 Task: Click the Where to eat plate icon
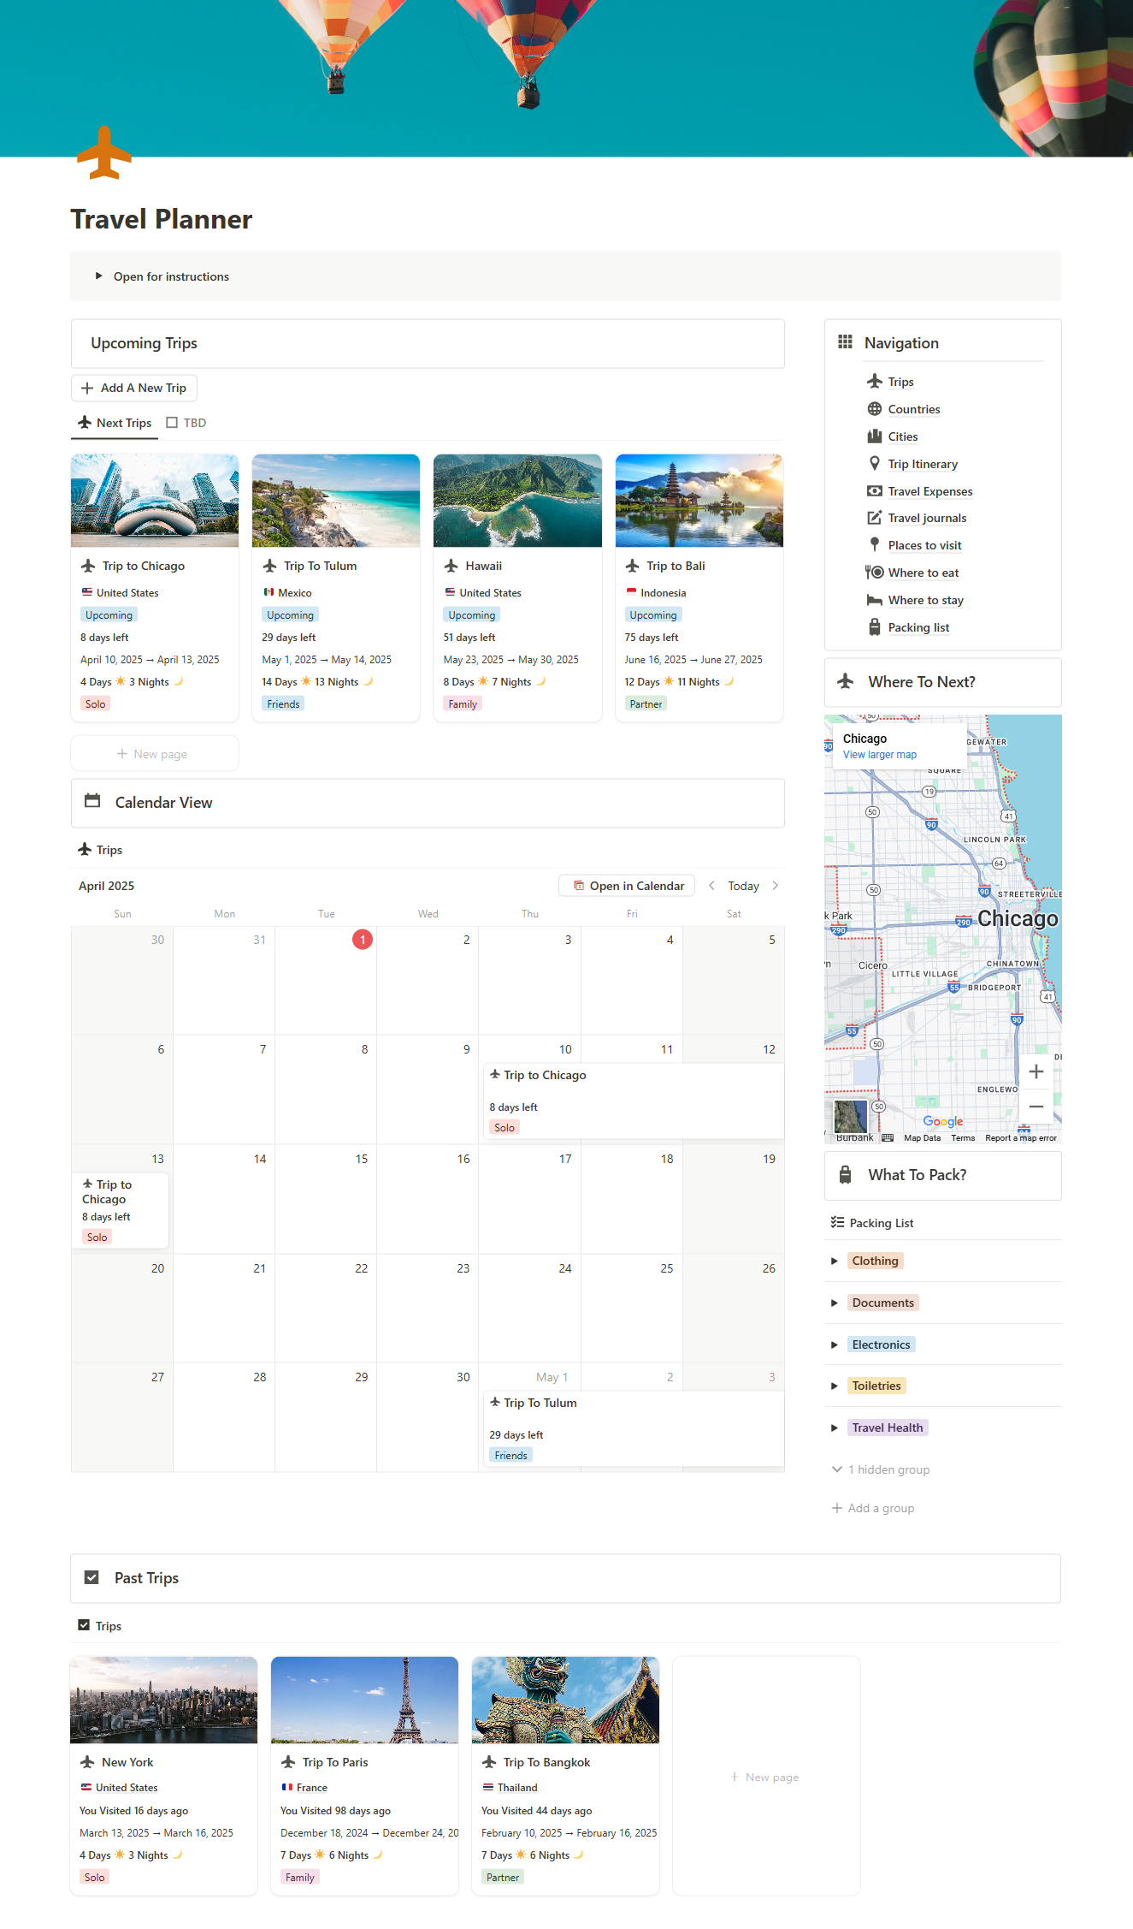point(875,573)
